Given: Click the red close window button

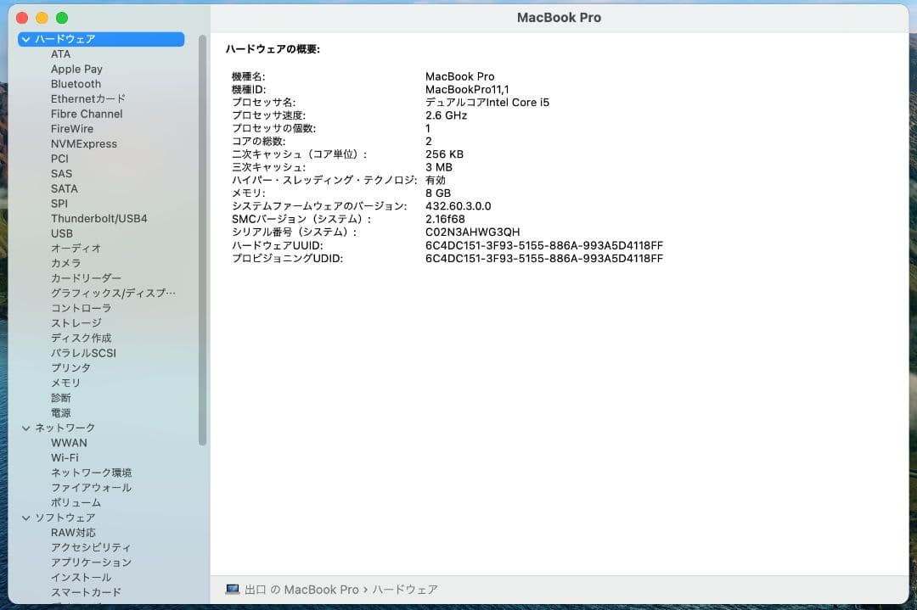Looking at the screenshot, I should coord(23,18).
